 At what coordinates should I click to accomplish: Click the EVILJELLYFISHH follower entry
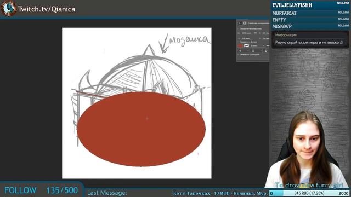(x=310, y=5)
